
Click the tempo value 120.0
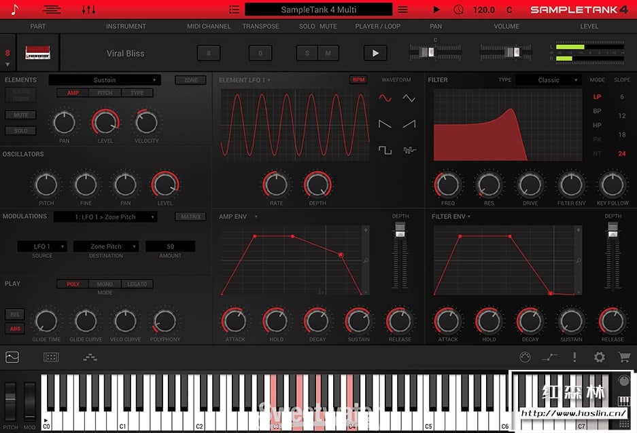pos(484,10)
